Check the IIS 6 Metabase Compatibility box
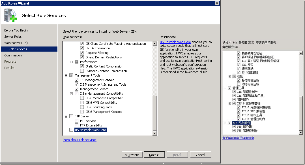Image resolution: width=305 pixels, height=165 pixels. [82, 98]
